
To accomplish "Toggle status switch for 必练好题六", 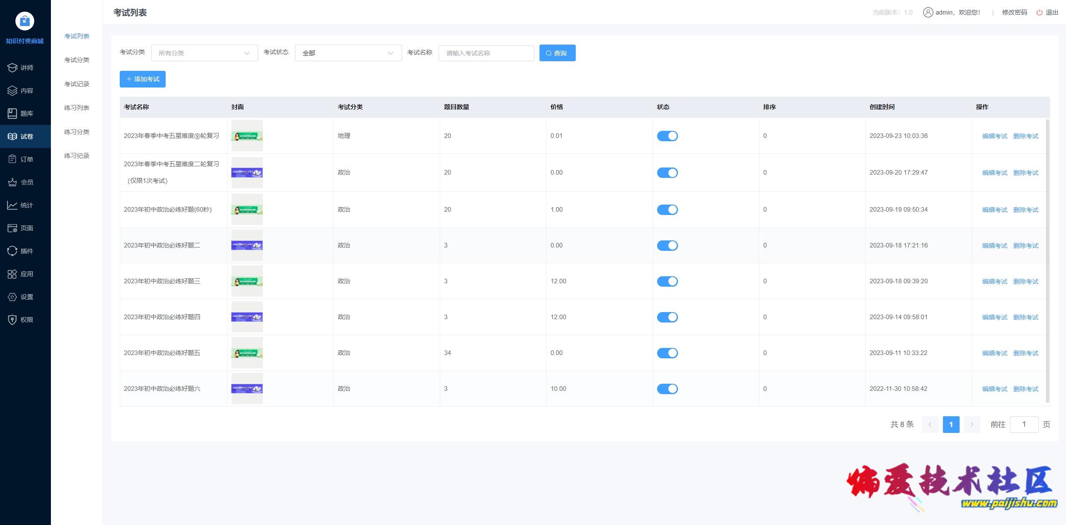I will point(668,389).
